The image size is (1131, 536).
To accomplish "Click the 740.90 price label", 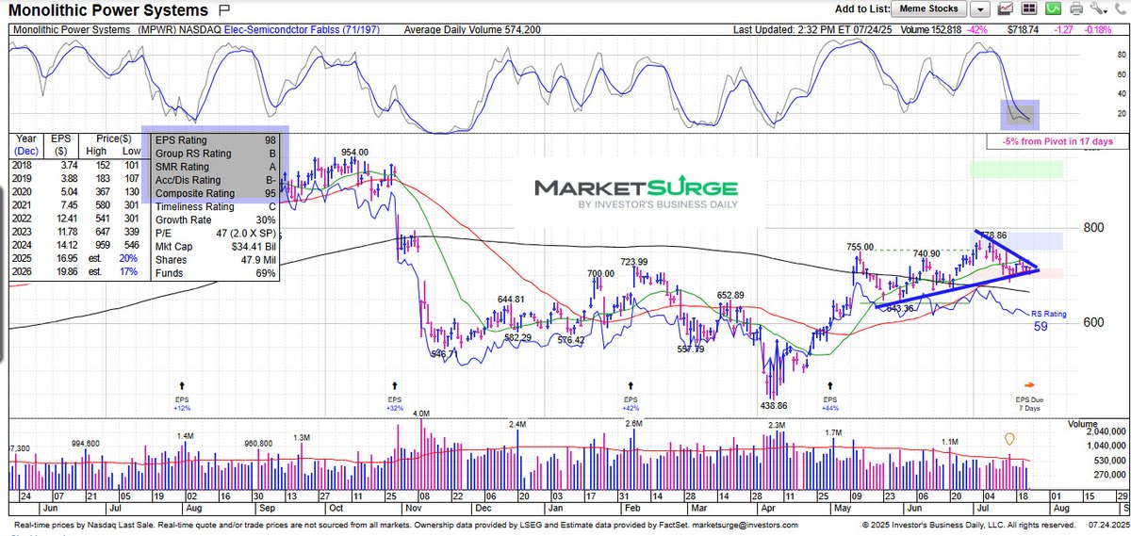I will [x=926, y=253].
